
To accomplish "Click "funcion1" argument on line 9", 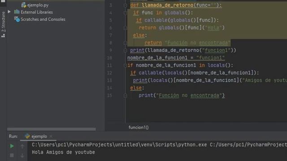I will (x=216, y=51).
